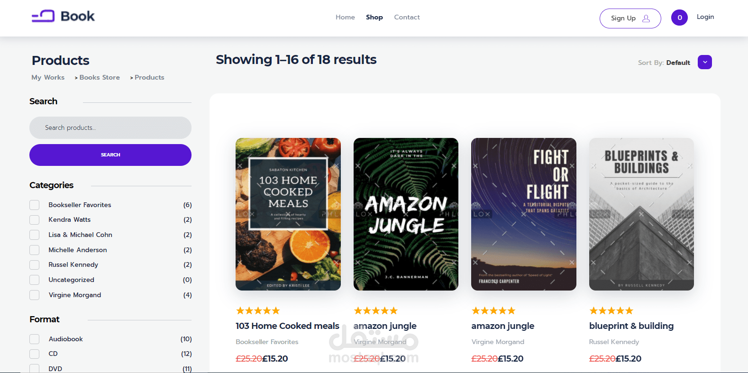Toggle the Uncategorized checkbox
This screenshot has width=748, height=373.
[34, 280]
